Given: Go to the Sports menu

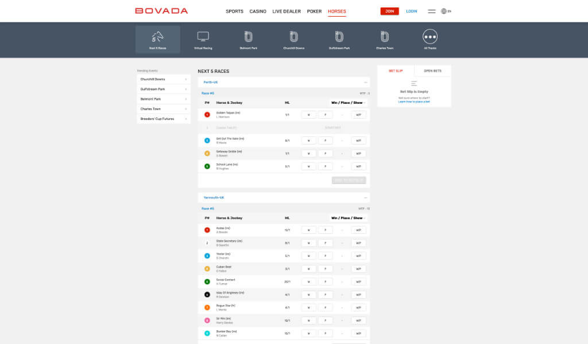Looking at the screenshot, I should tap(234, 11).
